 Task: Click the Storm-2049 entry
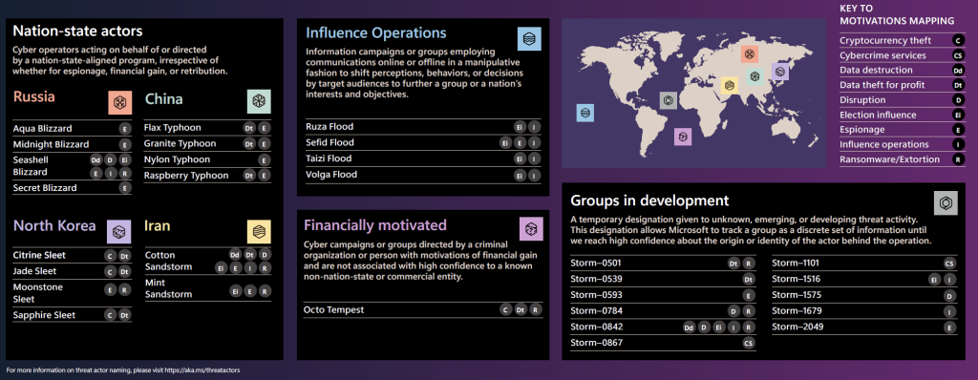point(863,327)
